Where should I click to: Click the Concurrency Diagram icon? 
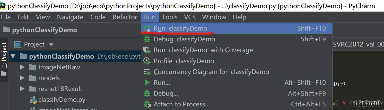(x=147, y=72)
